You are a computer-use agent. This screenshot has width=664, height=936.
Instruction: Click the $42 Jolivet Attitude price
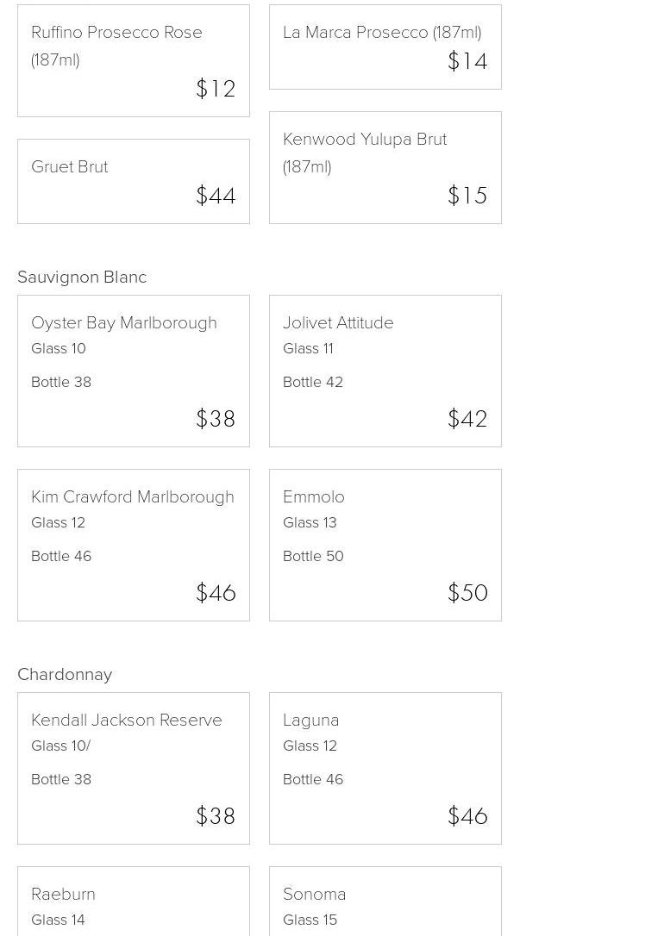(467, 419)
